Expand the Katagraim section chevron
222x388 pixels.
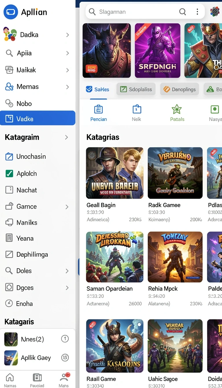point(66,137)
